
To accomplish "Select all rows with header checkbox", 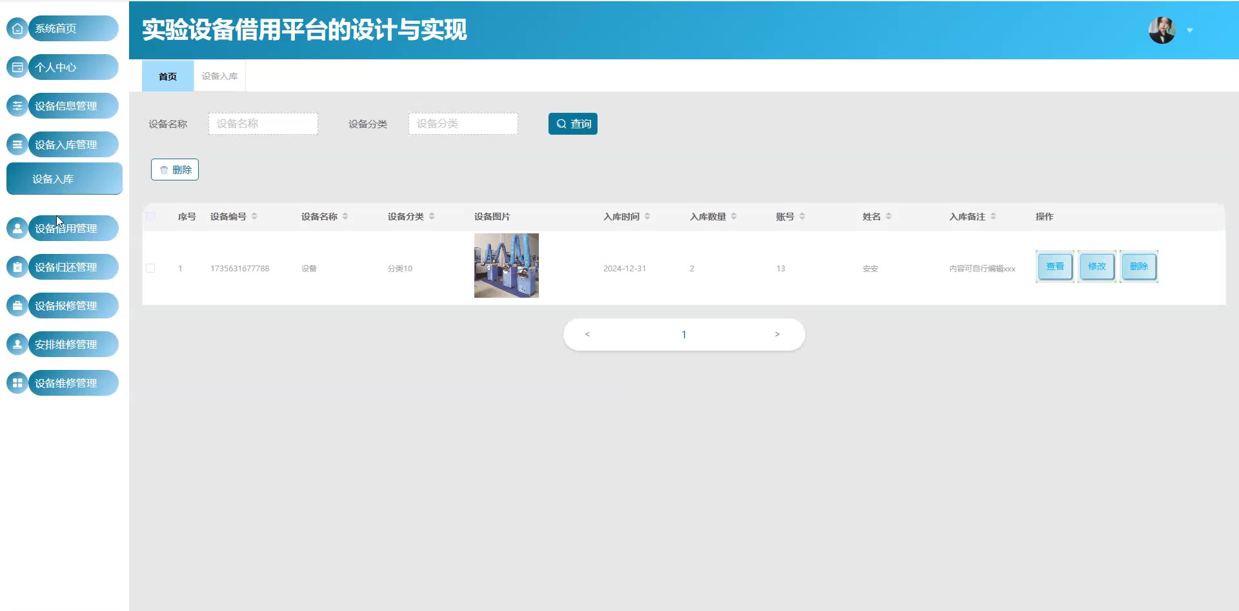I will tap(150, 217).
